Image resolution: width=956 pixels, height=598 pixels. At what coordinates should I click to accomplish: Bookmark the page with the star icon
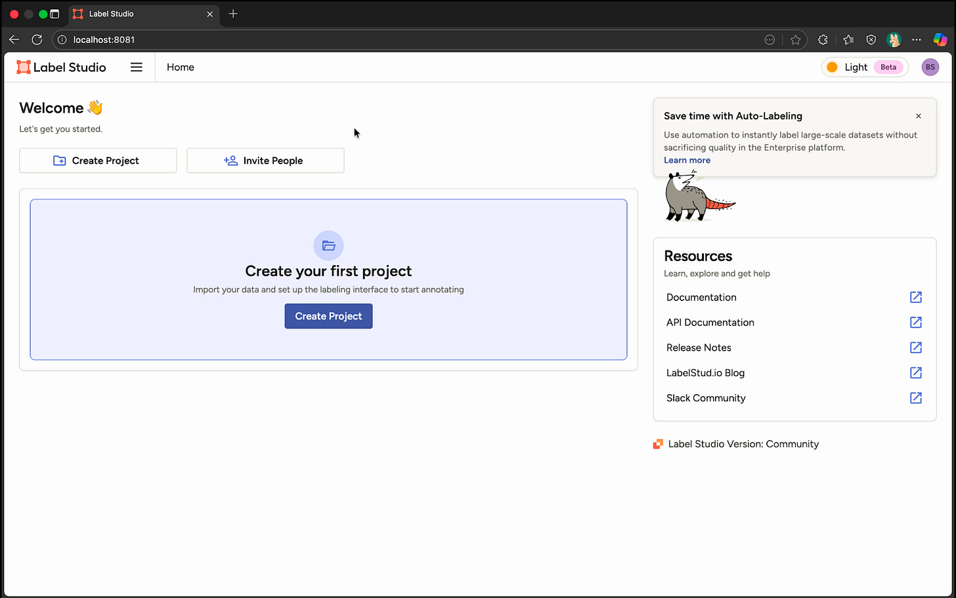(x=795, y=39)
